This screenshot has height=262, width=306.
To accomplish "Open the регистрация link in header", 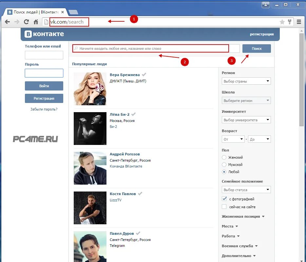I will point(262,34).
